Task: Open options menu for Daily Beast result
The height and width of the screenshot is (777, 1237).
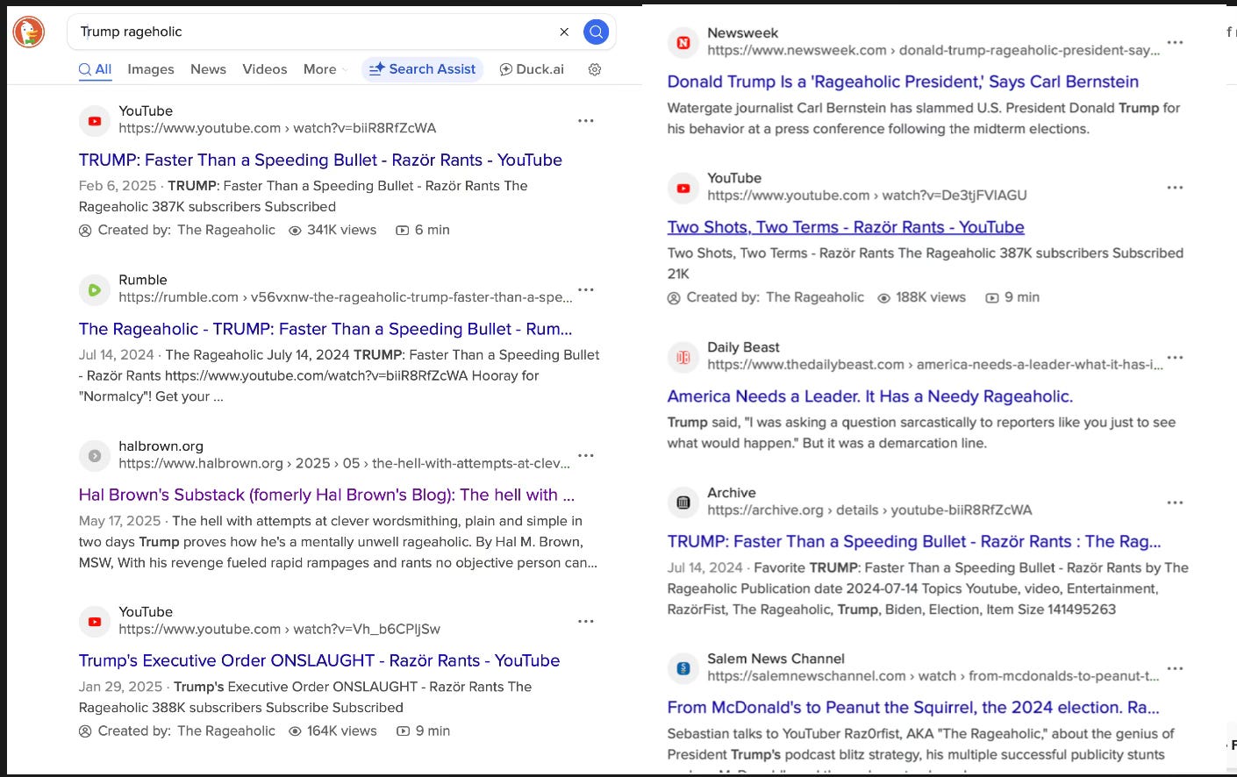Action: [1176, 357]
